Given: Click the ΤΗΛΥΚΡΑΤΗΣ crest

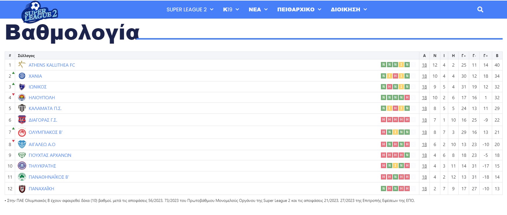Looking at the screenshot, I should [x=22, y=166].
